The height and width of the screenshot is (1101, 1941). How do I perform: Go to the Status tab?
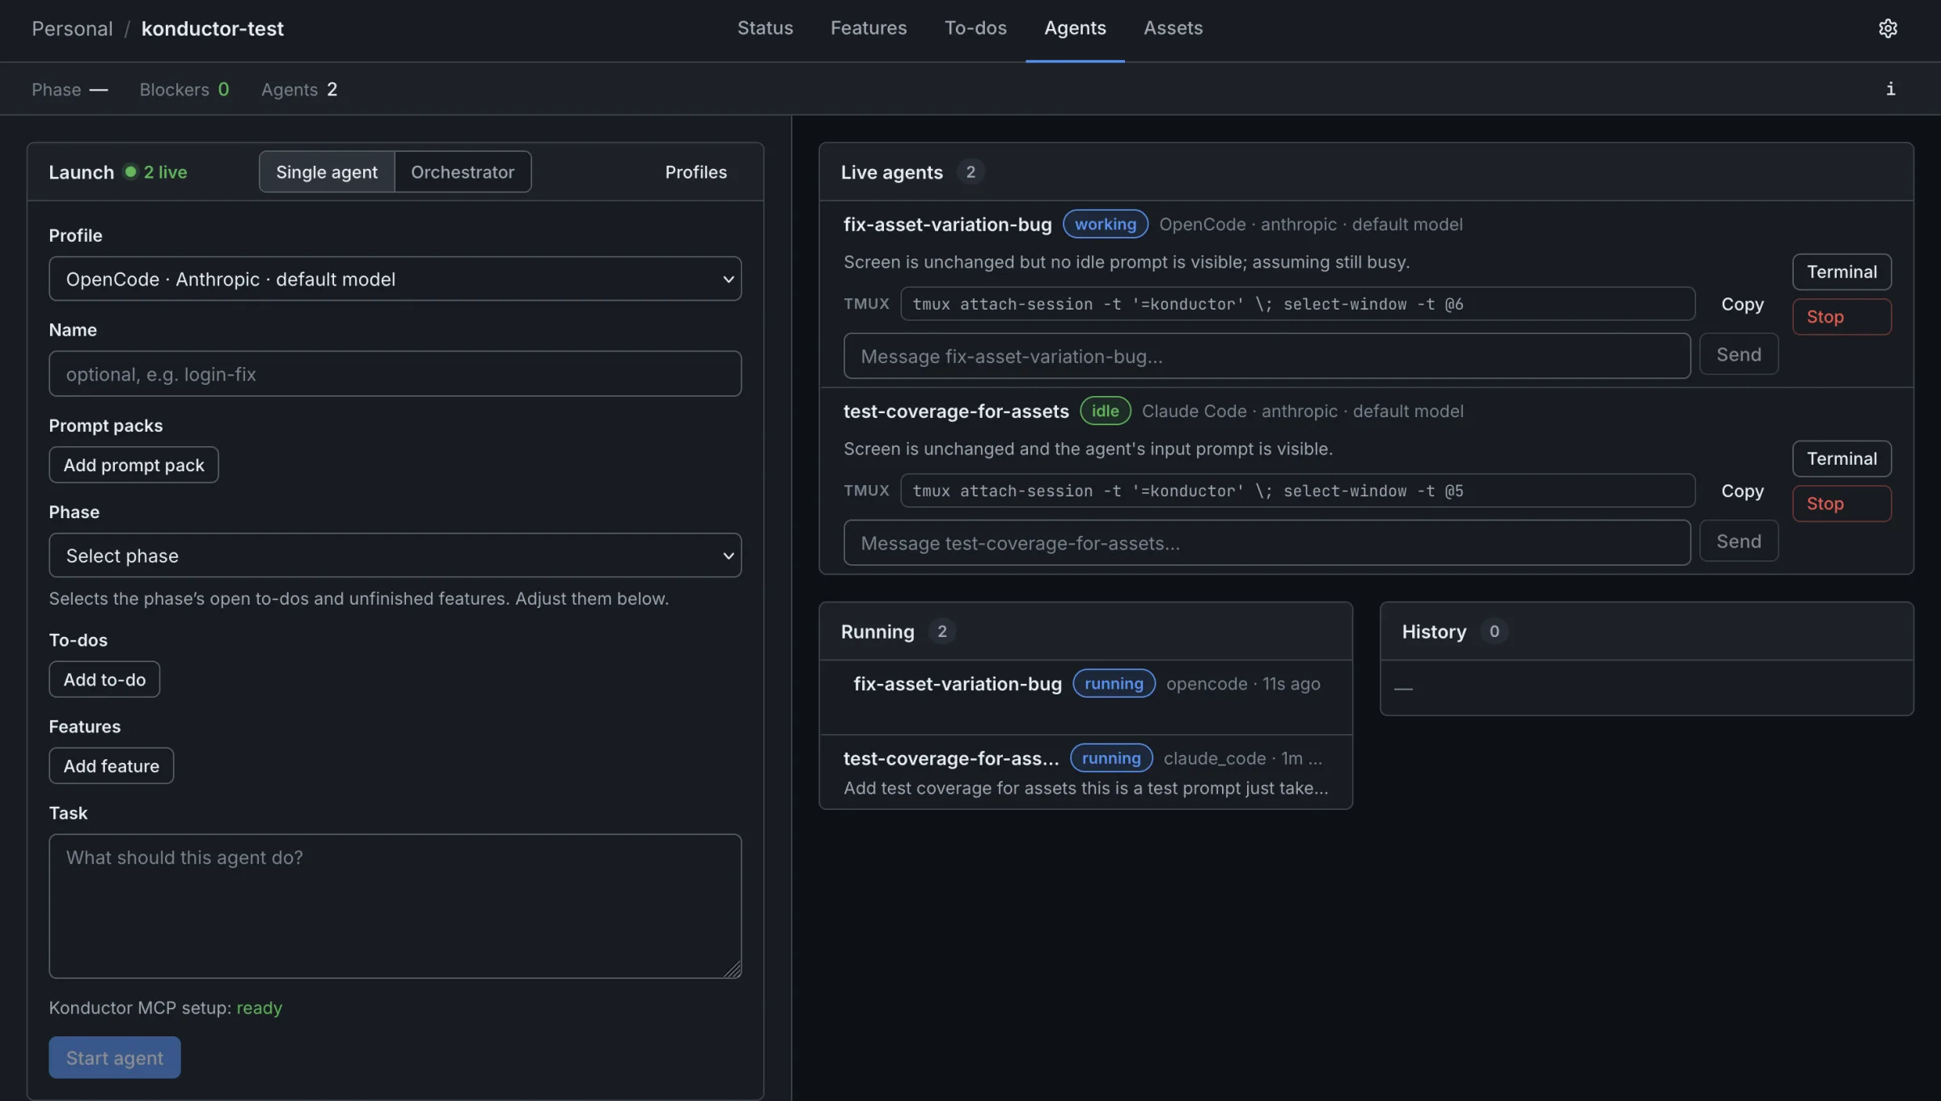[x=765, y=28]
